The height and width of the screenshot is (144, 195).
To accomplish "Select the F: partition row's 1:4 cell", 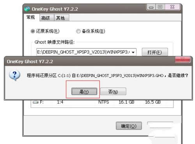I will point(60,102).
